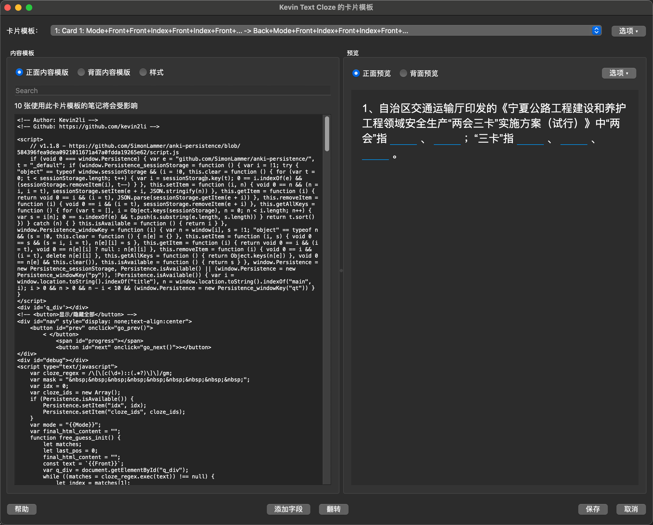
Task: Open top-right 选项 menu button
Action: pyautogui.click(x=628, y=31)
